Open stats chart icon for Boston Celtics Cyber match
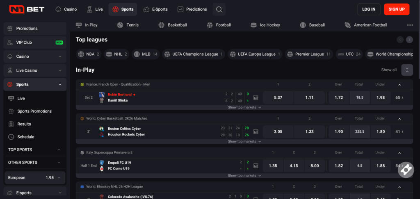Viewport: 420px width, 199px height. tap(256, 131)
